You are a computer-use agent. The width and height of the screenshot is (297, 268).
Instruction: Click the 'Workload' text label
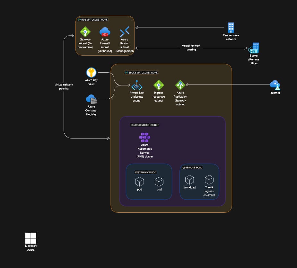coord(189,187)
